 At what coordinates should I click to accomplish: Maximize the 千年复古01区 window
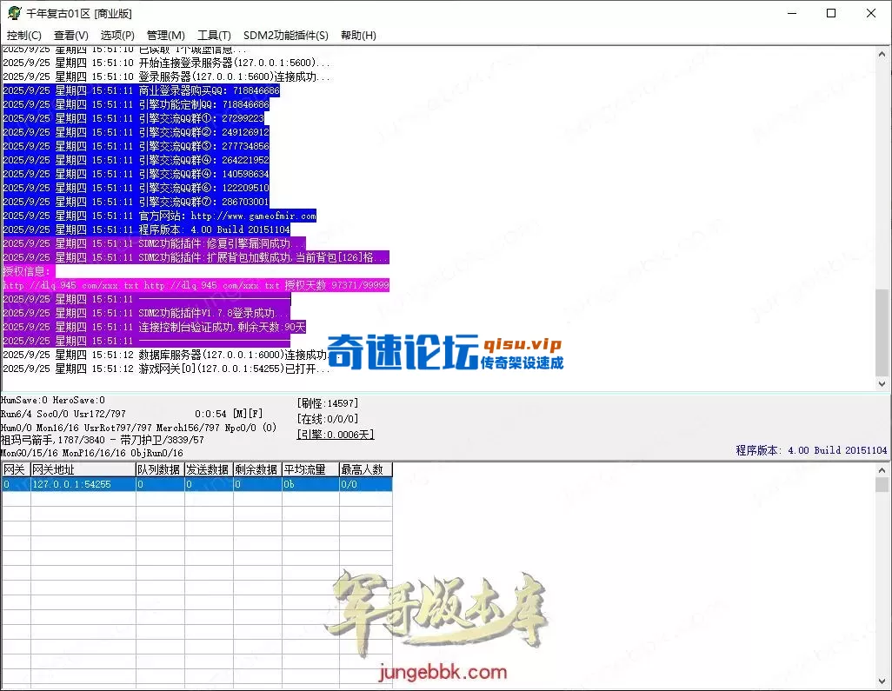pos(831,13)
